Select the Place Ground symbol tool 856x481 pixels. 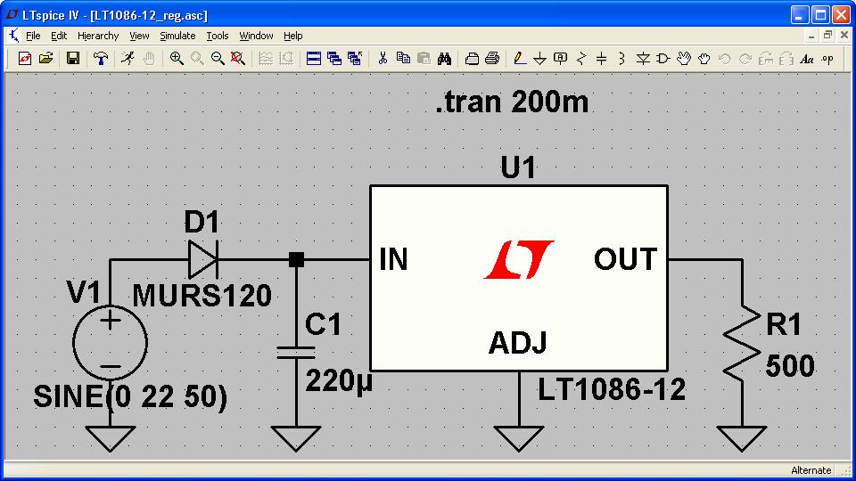tap(540, 59)
